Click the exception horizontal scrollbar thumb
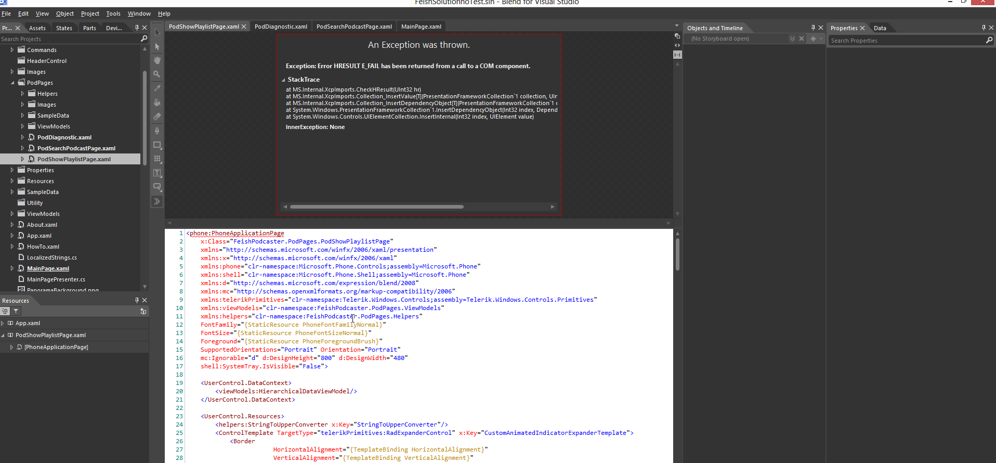The image size is (996, 463). pos(376,207)
